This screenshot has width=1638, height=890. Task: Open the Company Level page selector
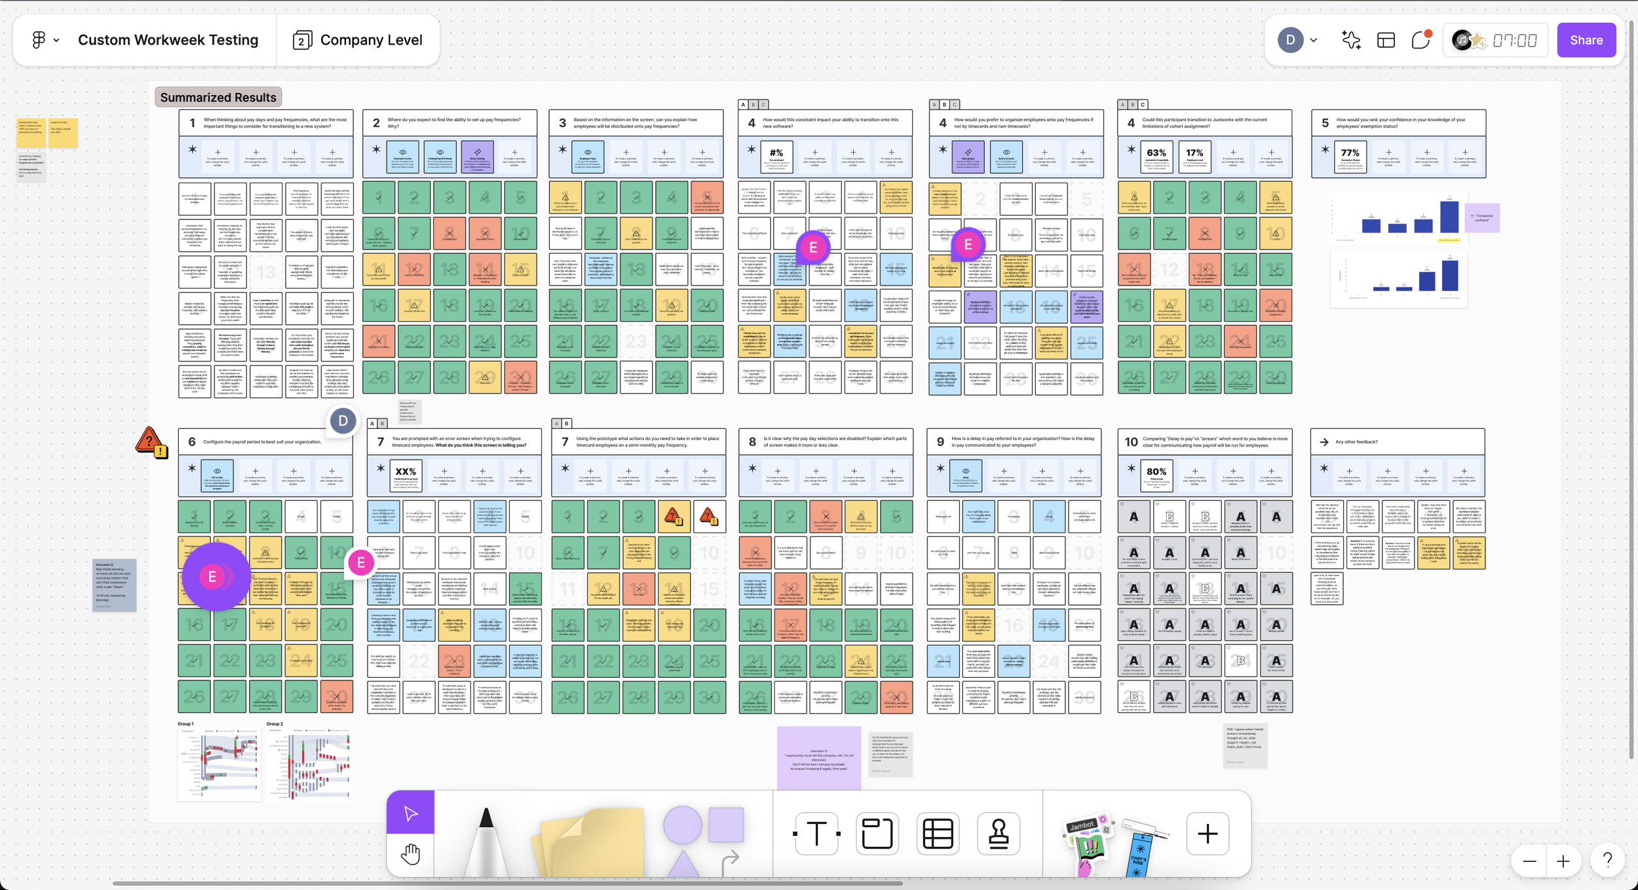click(x=358, y=40)
